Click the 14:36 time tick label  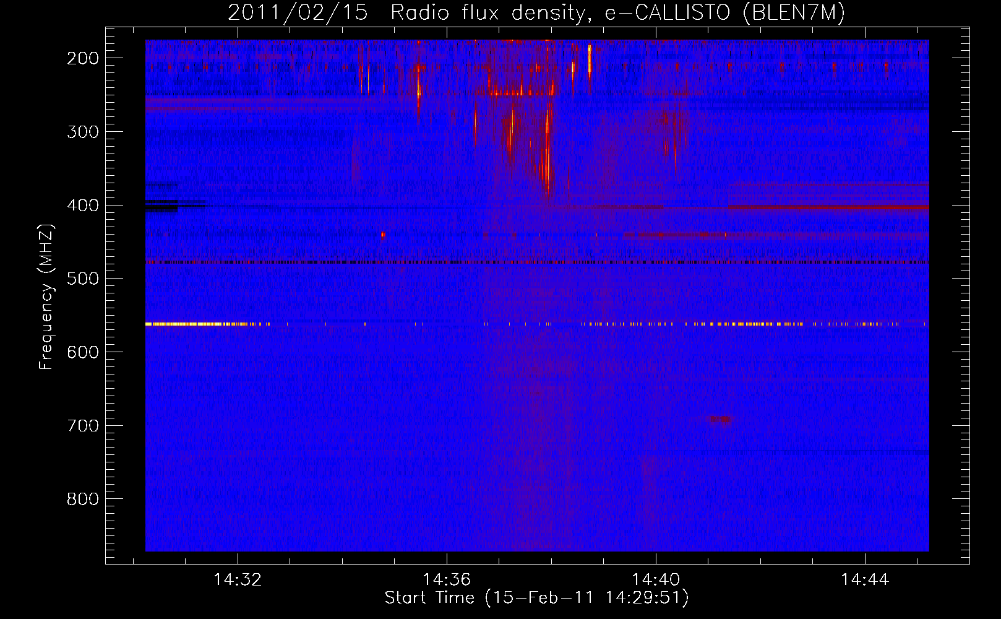coord(447,580)
